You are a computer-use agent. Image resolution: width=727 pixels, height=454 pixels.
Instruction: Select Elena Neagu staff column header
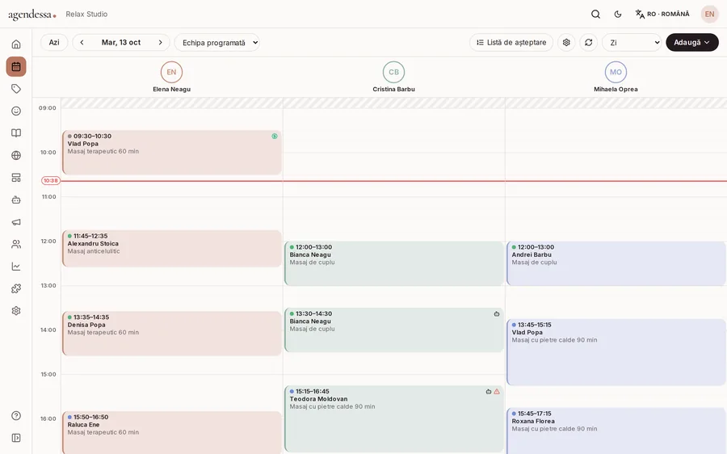click(171, 78)
